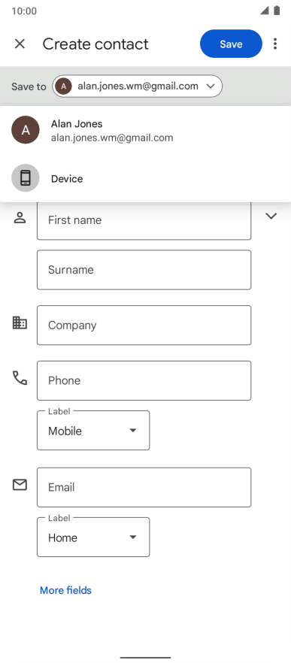This screenshot has width=291, height=663.
Task: Click the company building icon
Action: coord(20,323)
